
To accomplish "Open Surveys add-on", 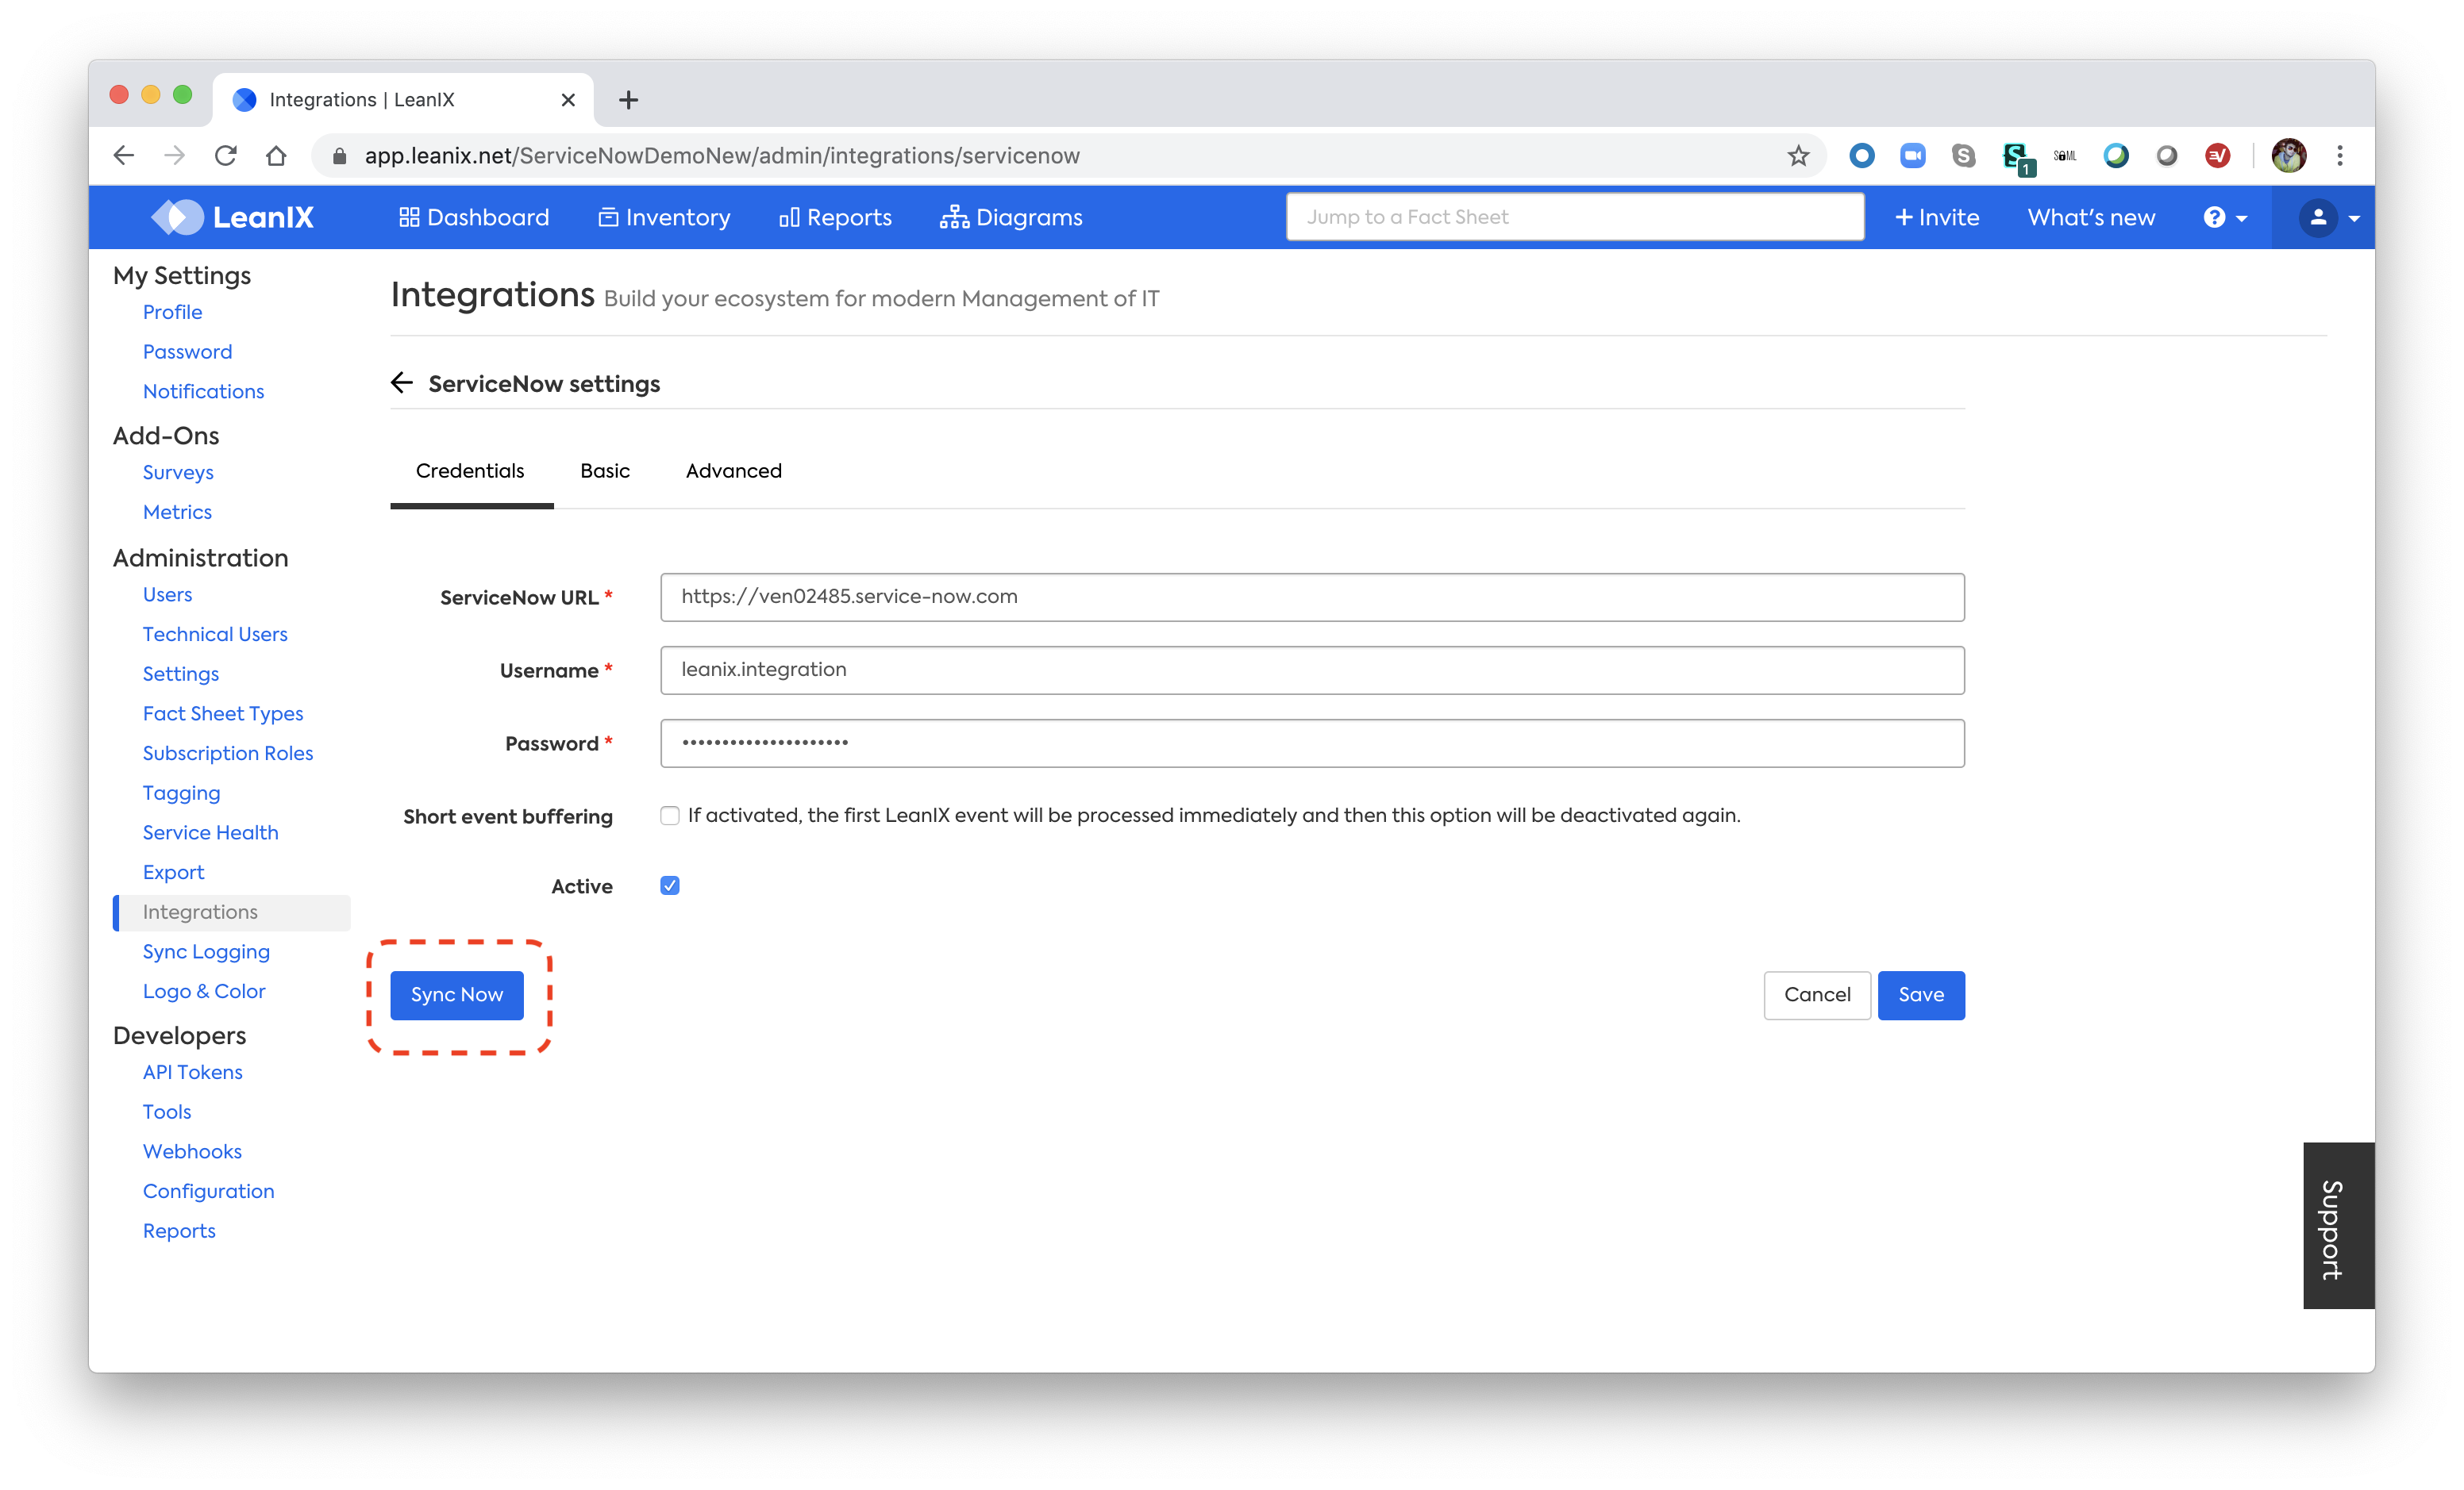I will coord(178,473).
